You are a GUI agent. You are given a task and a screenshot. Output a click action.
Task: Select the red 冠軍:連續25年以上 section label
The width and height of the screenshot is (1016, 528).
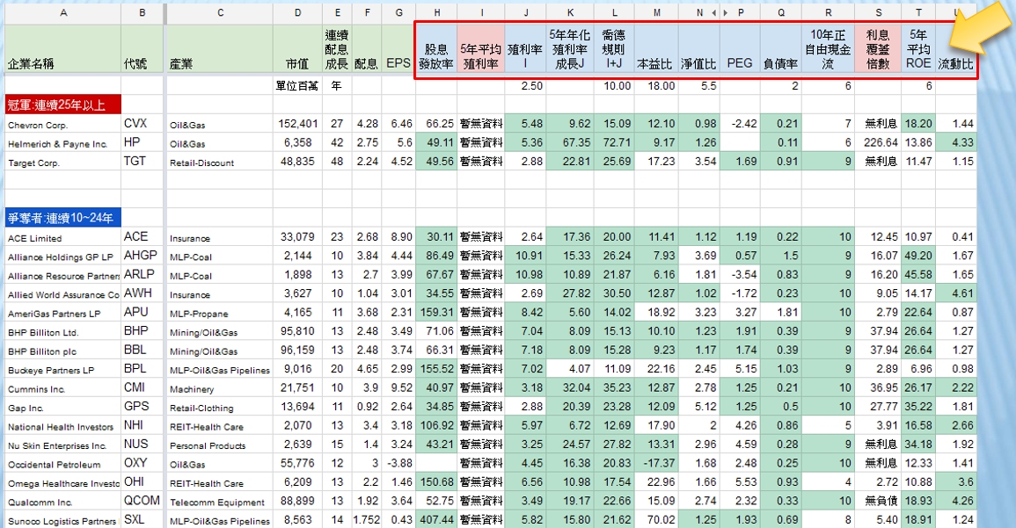[x=63, y=105]
